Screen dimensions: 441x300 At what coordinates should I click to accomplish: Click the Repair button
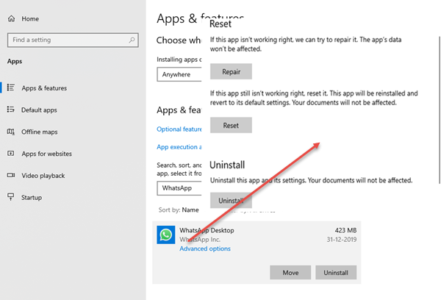click(x=231, y=71)
